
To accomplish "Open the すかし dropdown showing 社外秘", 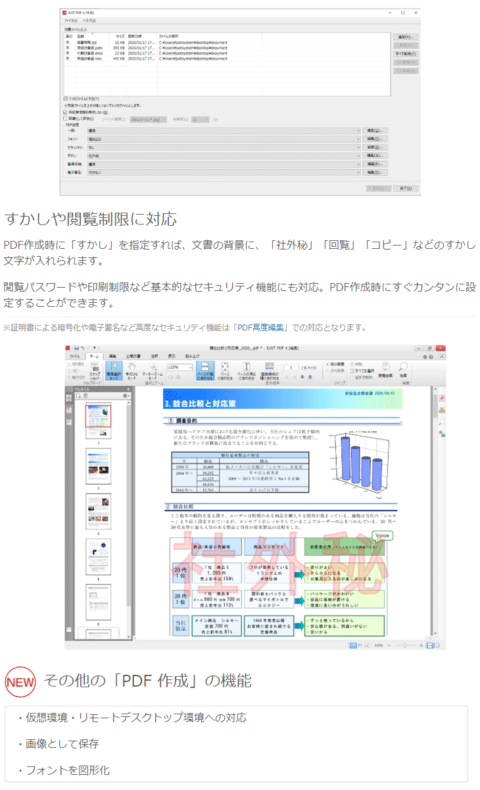I will 224,156.
